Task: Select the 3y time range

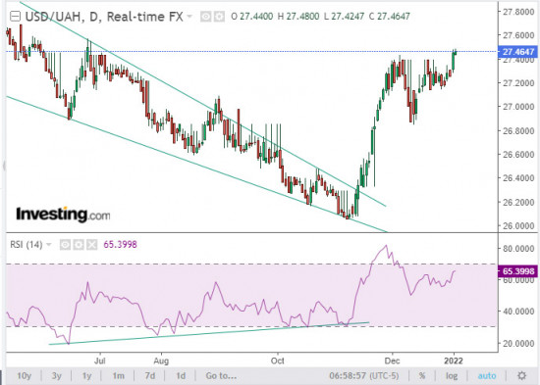Action: [x=57, y=376]
